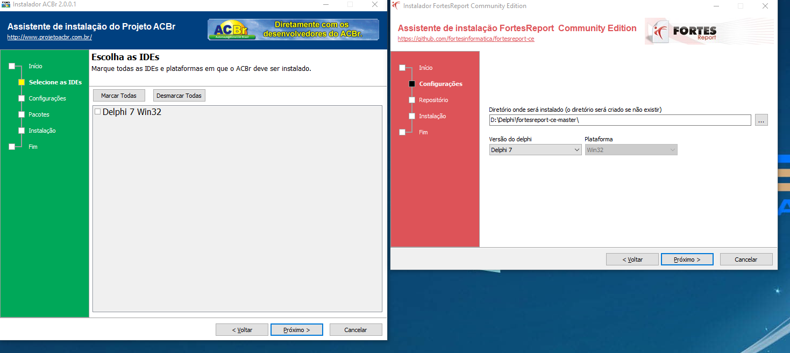Select Início step in FortesReport wizard
Screen dimensions: 790x353
click(425, 68)
